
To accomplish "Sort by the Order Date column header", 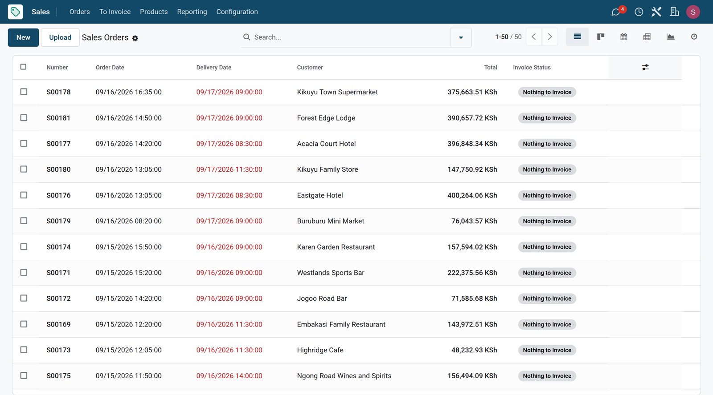I will pyautogui.click(x=110, y=68).
